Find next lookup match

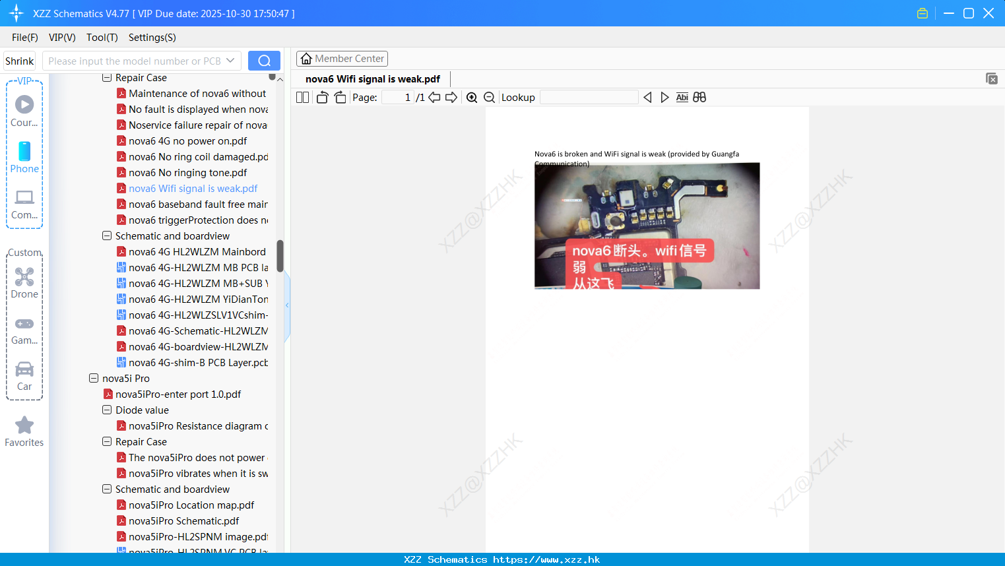[665, 98]
